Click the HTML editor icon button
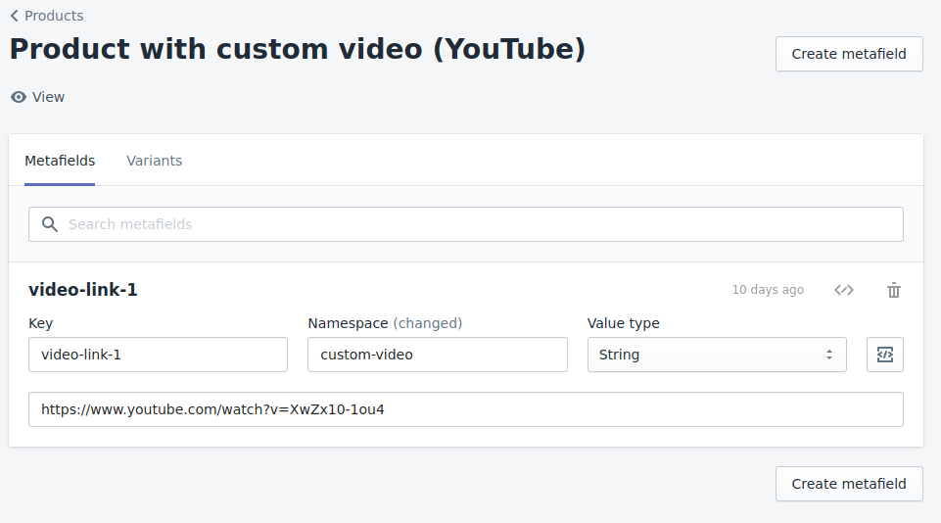 (884, 355)
